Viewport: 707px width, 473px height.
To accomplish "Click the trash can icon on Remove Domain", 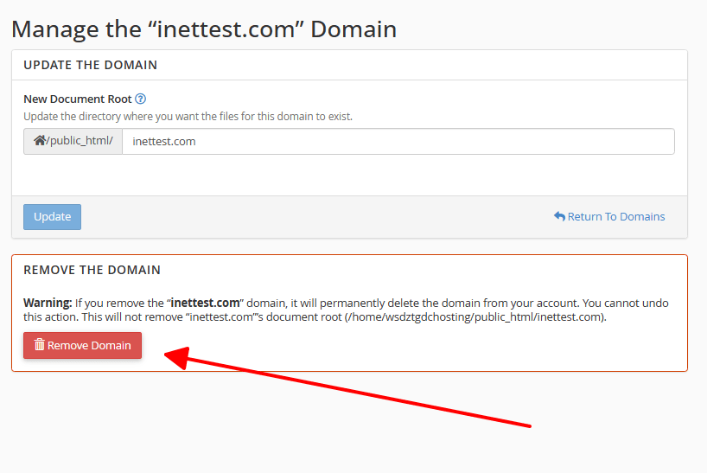I will click(x=40, y=345).
